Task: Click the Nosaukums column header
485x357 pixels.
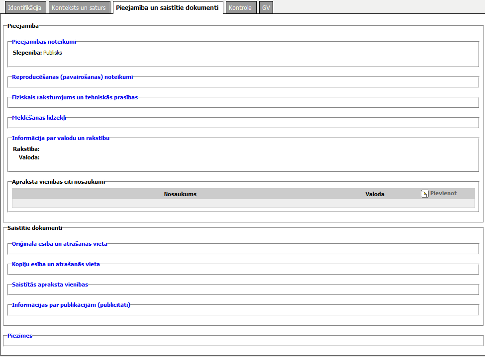Action: coord(180,194)
